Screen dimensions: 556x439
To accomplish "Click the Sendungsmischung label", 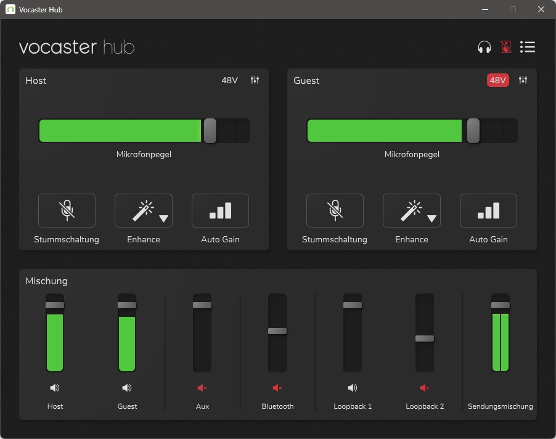I will [501, 406].
